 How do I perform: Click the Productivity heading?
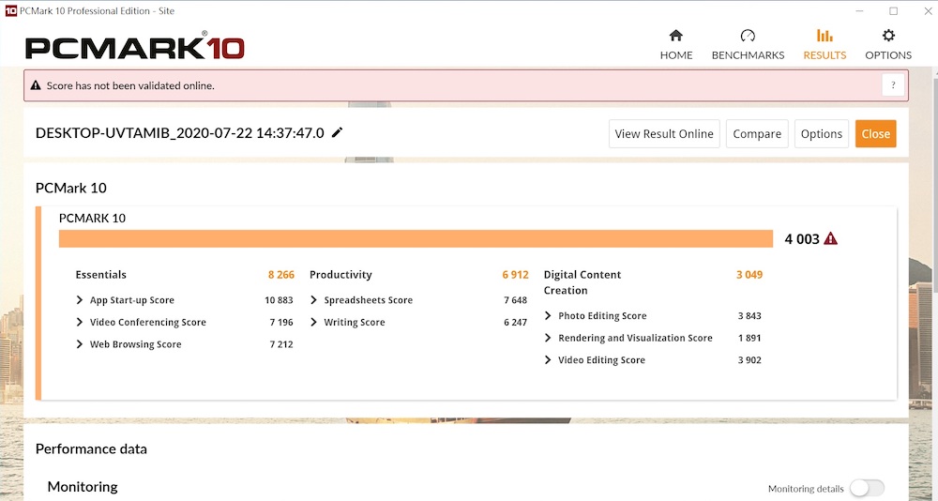click(340, 275)
